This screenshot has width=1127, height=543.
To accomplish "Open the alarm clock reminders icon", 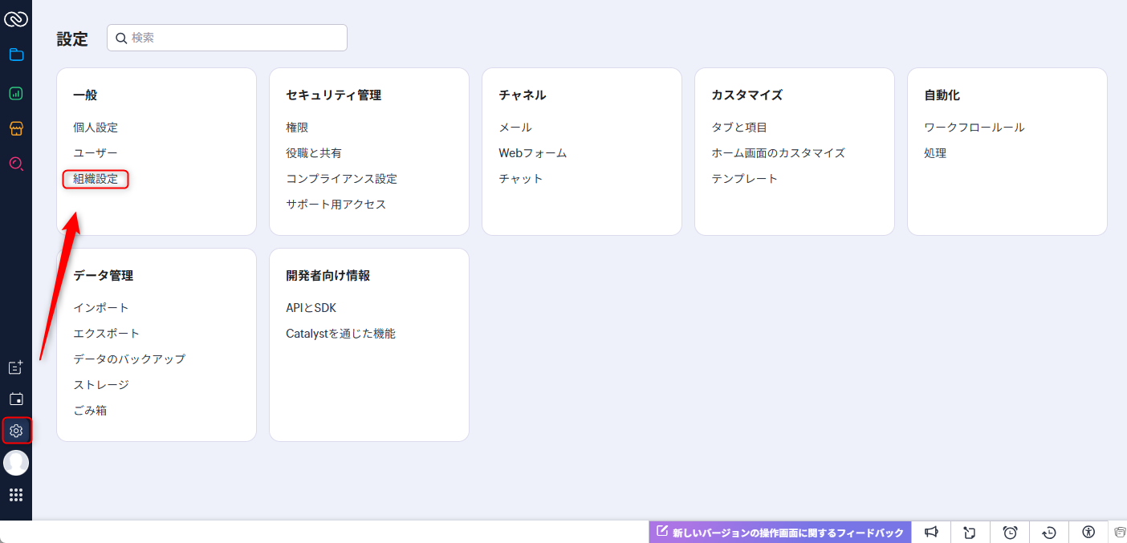I will 1010,532.
